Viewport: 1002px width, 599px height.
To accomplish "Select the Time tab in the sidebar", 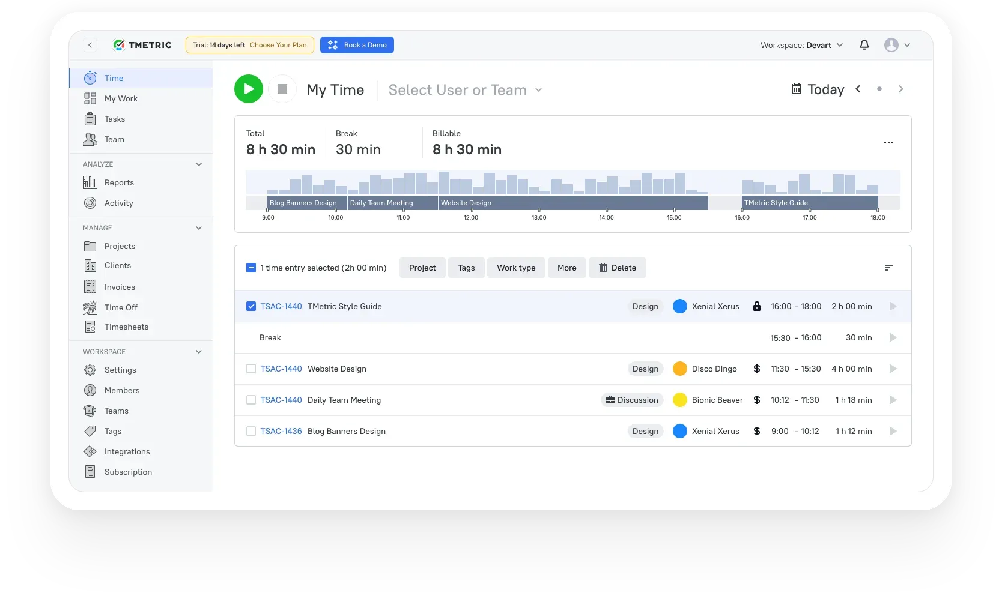I will pos(113,78).
